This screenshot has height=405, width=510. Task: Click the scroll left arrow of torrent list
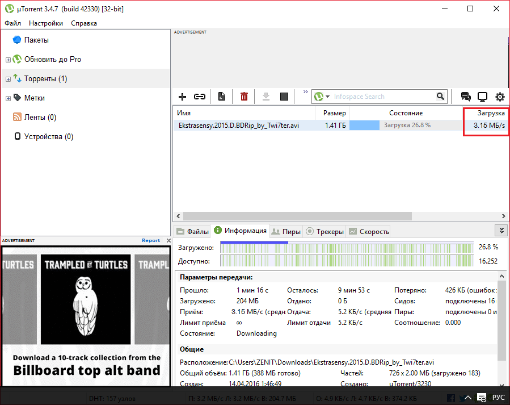tap(178, 216)
